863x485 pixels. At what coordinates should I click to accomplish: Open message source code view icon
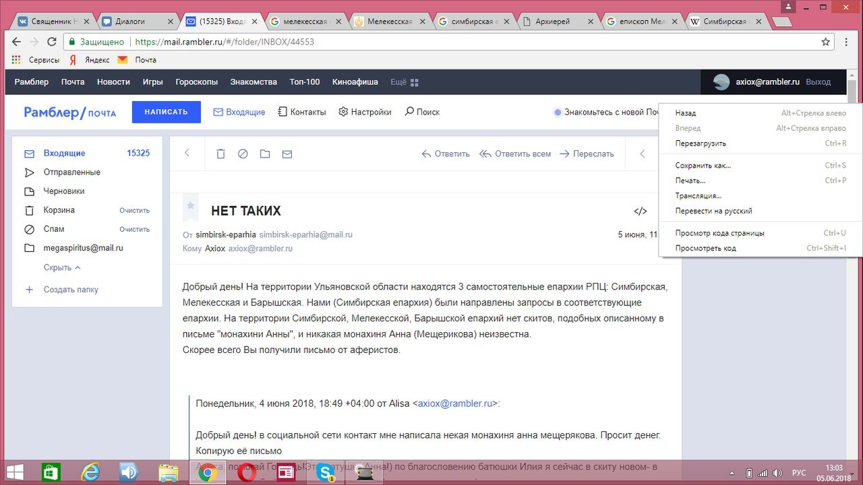[x=640, y=212]
